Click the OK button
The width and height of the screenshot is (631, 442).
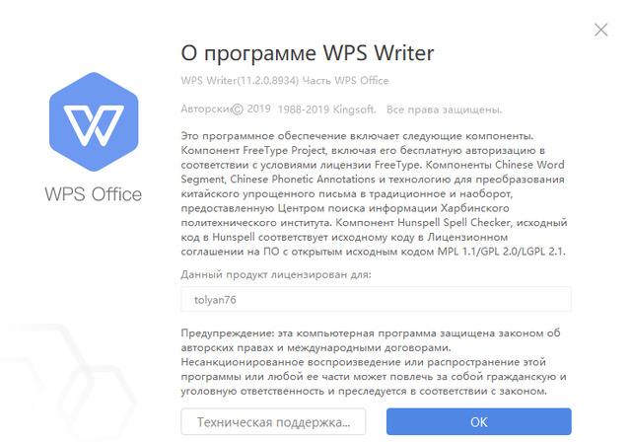[x=478, y=421]
